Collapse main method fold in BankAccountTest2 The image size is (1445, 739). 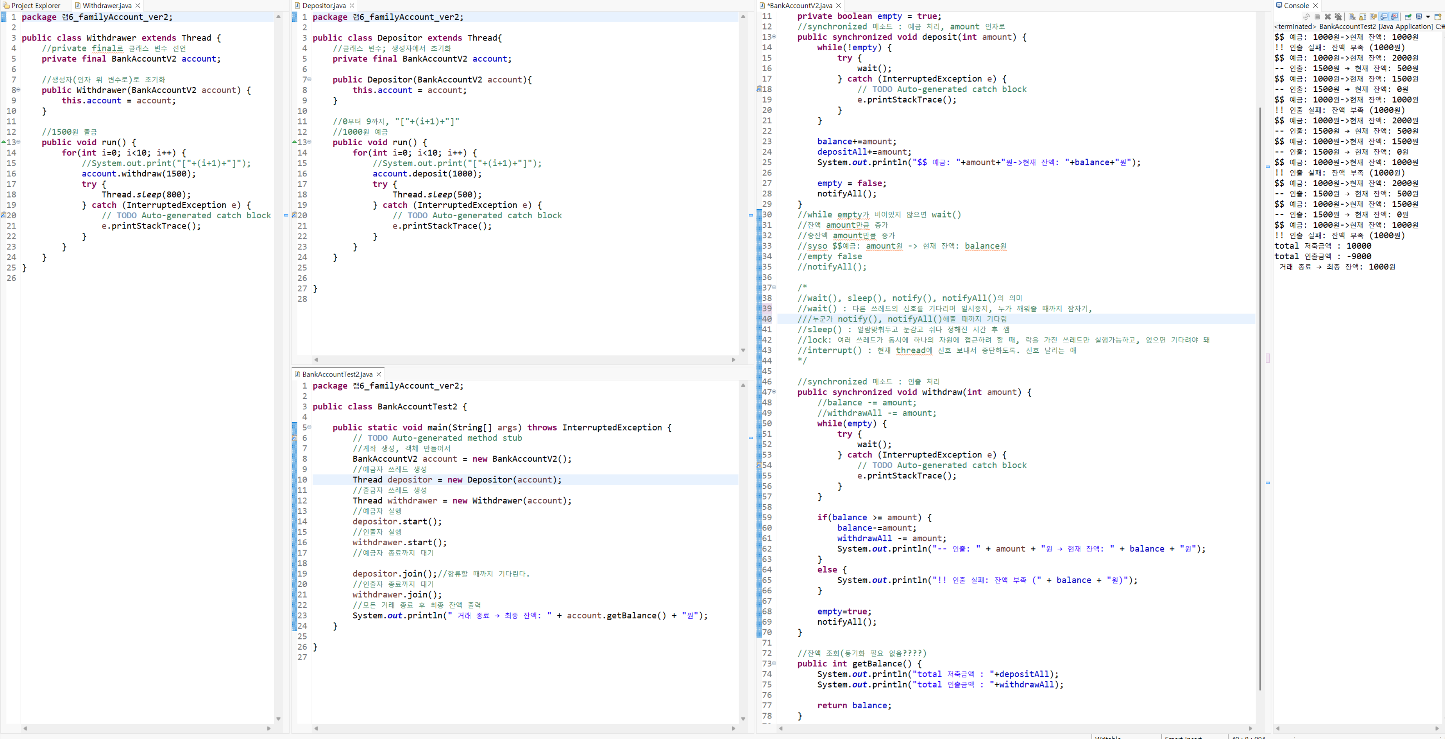point(309,428)
